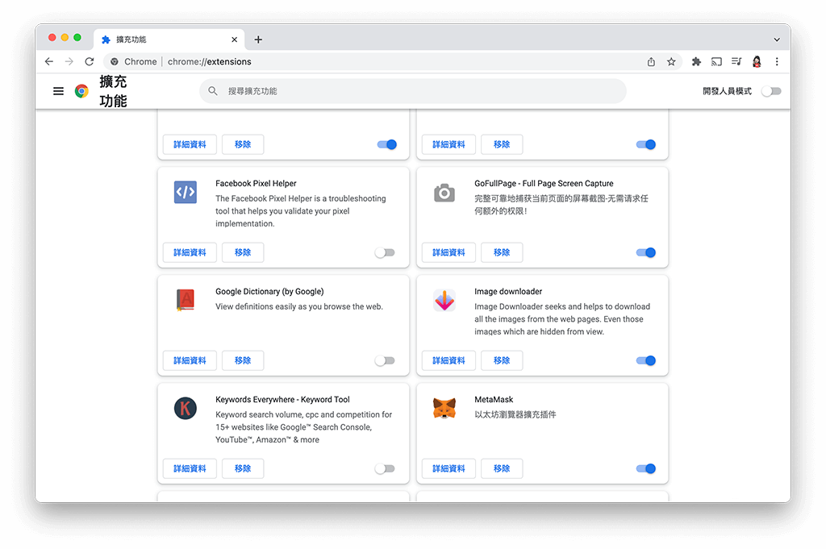Open 詳細資料 for GoFullPage
Image resolution: width=826 pixels, height=549 pixels.
click(x=448, y=252)
